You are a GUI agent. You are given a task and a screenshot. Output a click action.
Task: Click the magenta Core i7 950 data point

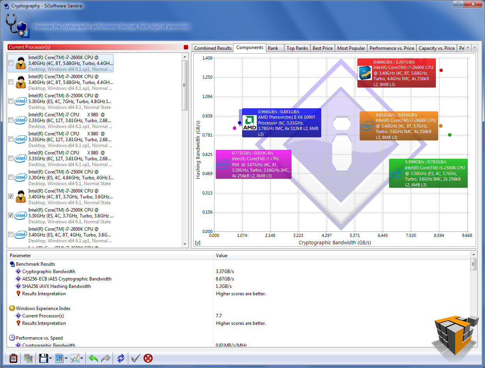tap(234, 128)
